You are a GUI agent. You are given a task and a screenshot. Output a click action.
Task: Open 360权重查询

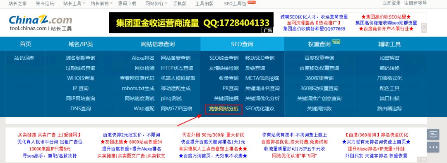pos(319,78)
